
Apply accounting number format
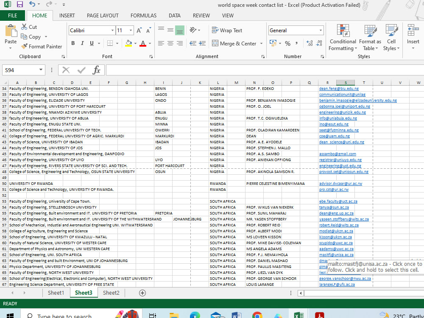[x=273, y=43]
